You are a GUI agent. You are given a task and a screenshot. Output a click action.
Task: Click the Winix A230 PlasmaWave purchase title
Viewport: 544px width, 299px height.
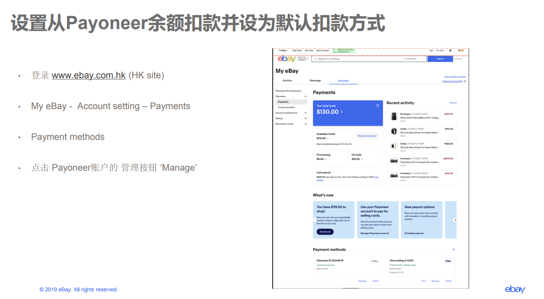point(420,118)
